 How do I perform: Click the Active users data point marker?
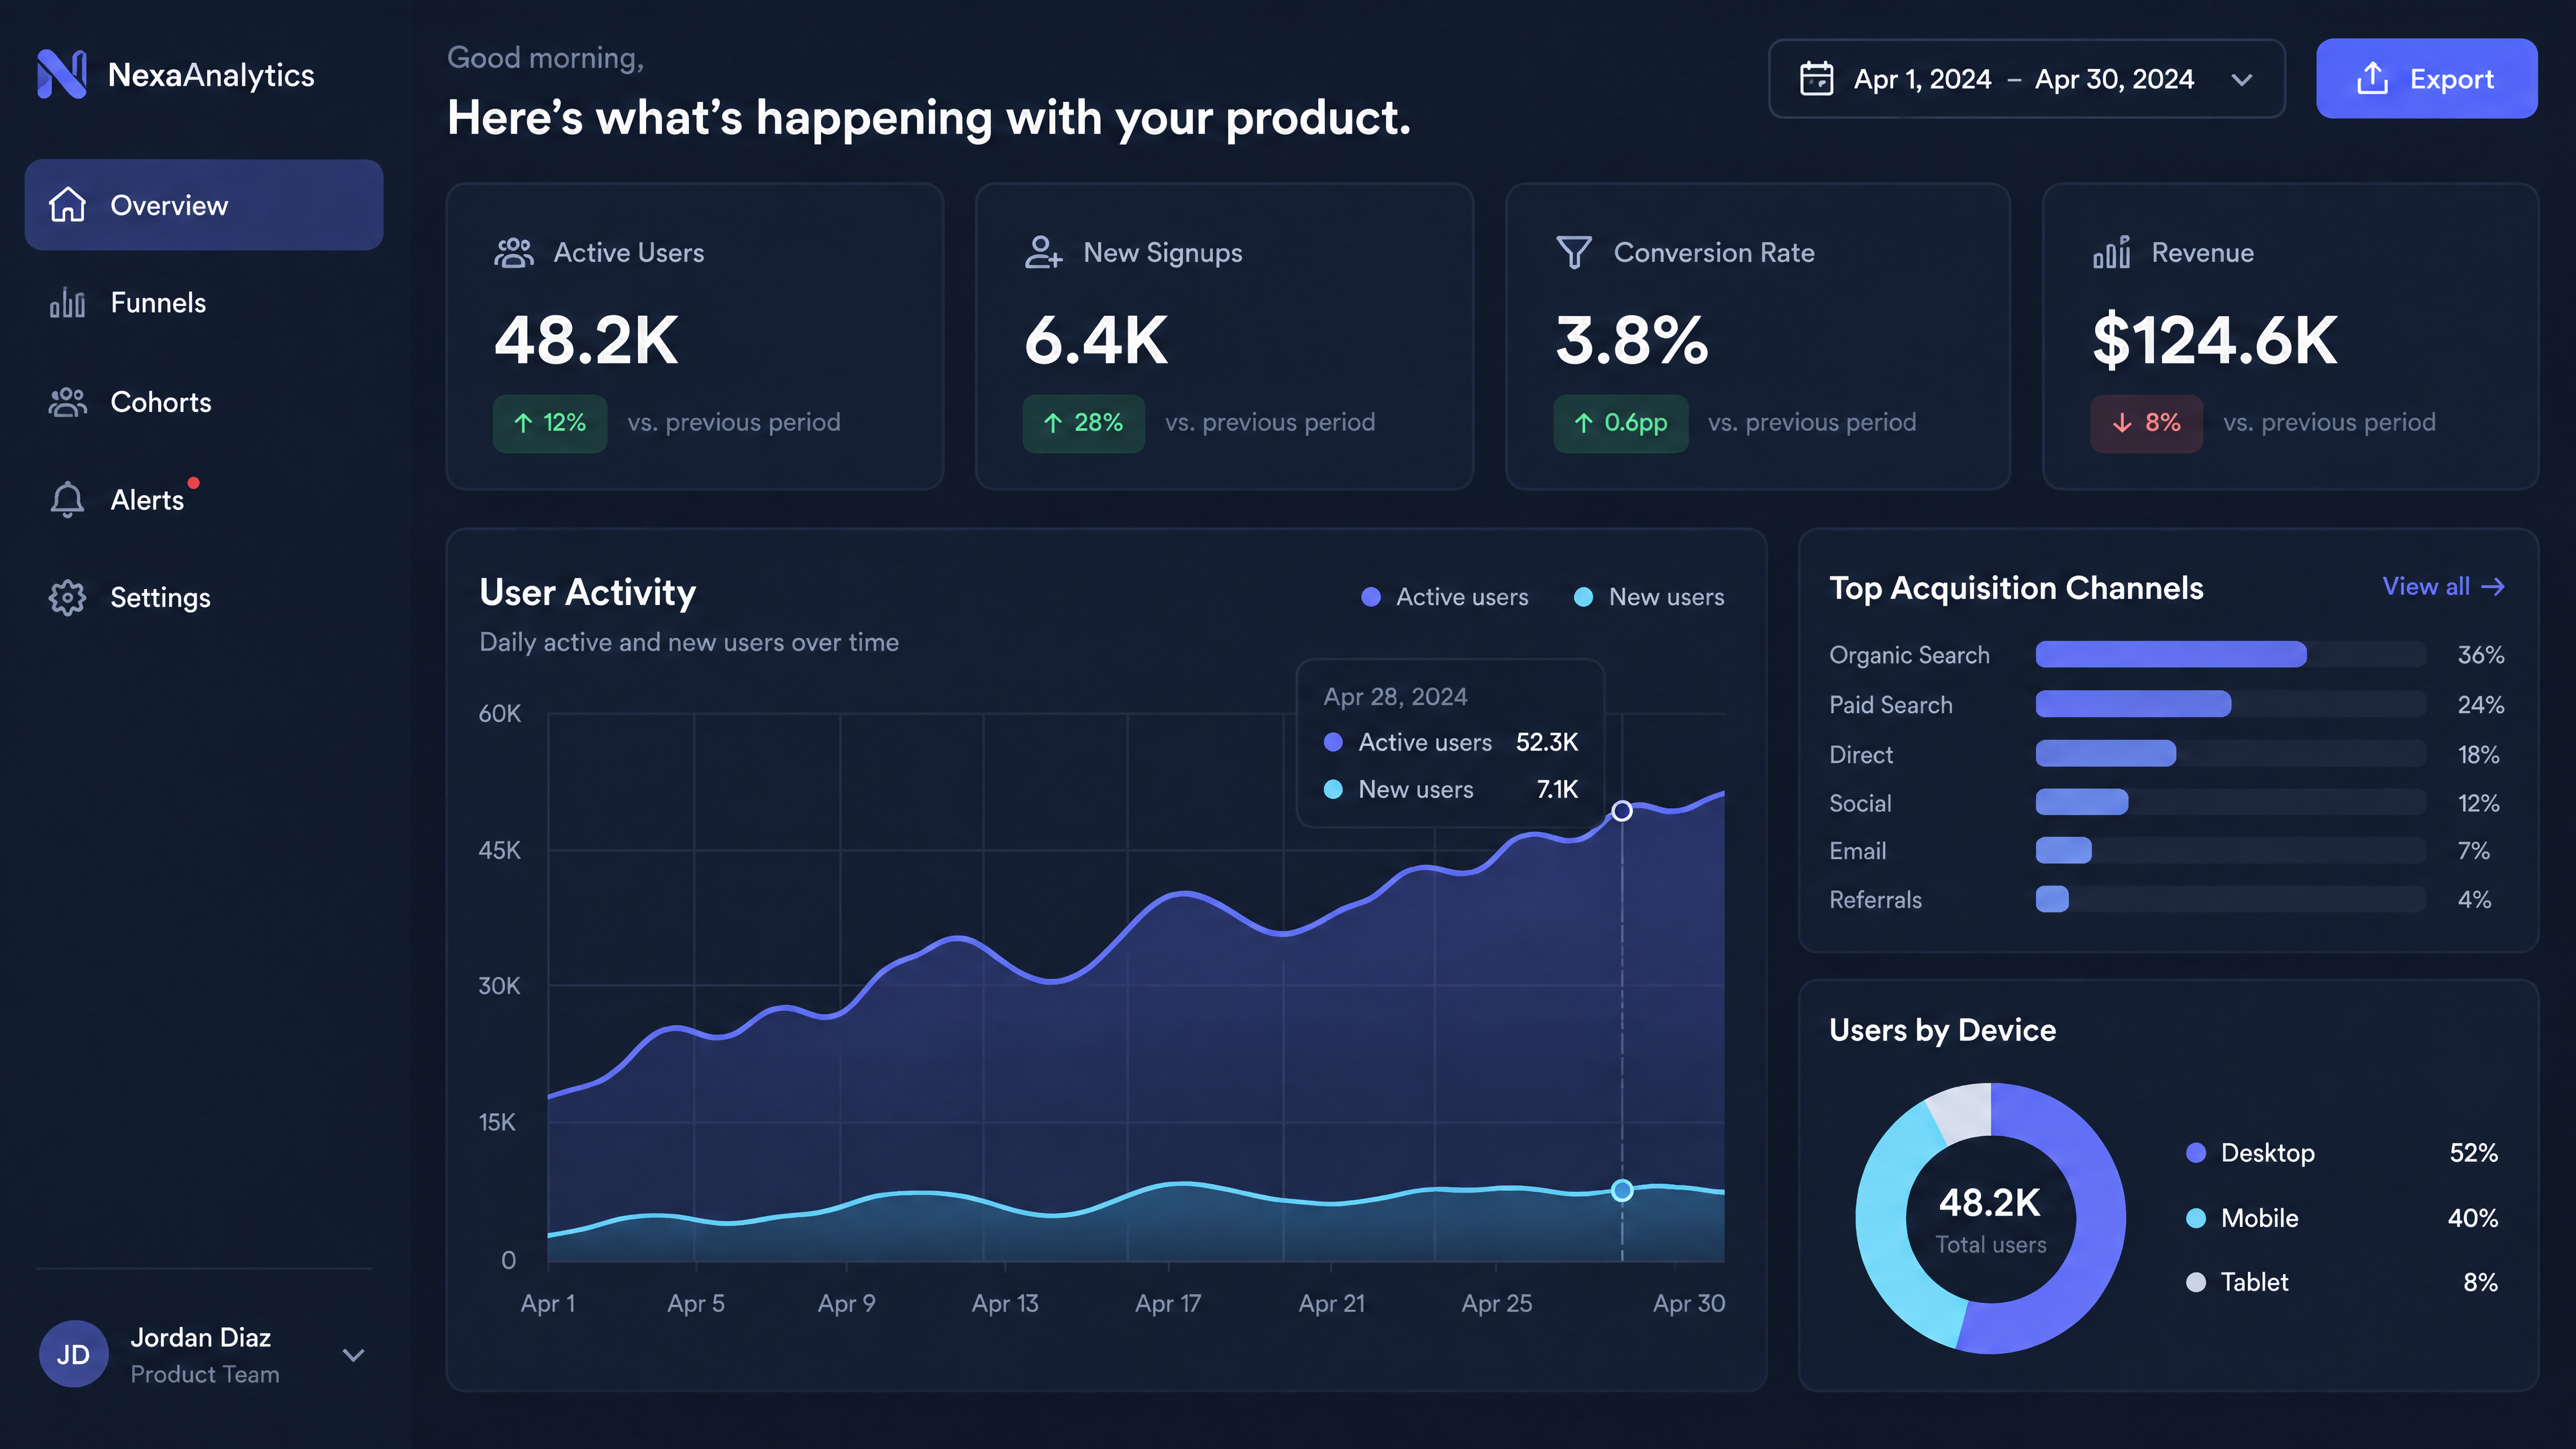[x=1622, y=811]
